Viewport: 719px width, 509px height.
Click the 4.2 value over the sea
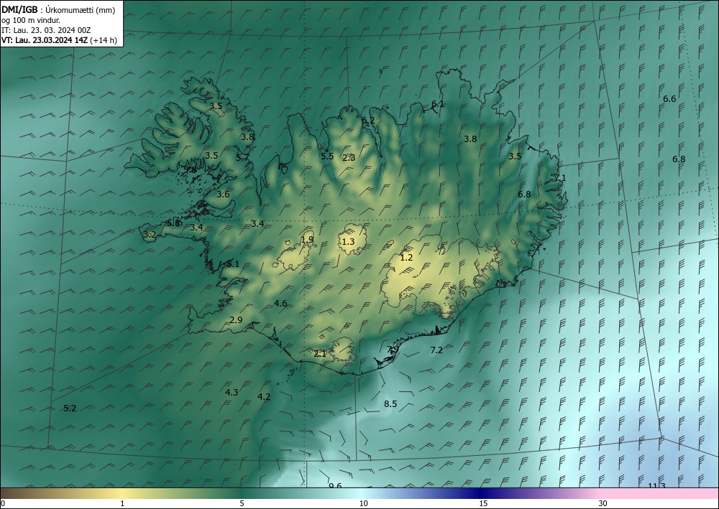click(x=264, y=397)
